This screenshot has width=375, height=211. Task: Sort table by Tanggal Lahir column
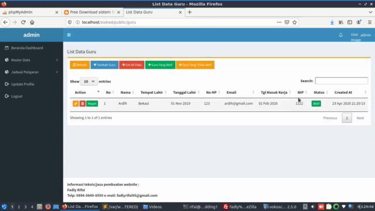tap(185, 93)
